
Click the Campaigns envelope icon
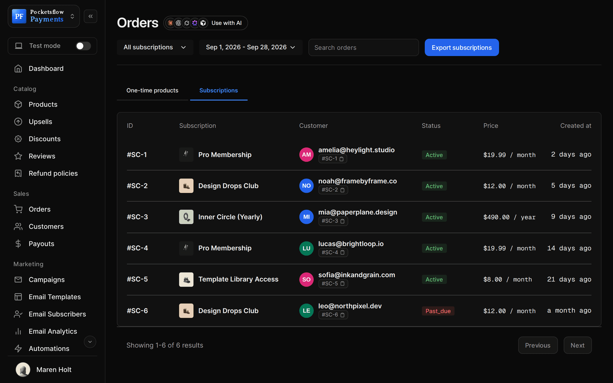[x=18, y=279]
